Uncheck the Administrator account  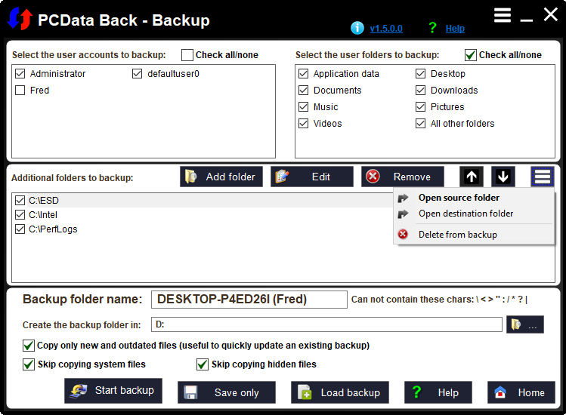[x=20, y=74]
